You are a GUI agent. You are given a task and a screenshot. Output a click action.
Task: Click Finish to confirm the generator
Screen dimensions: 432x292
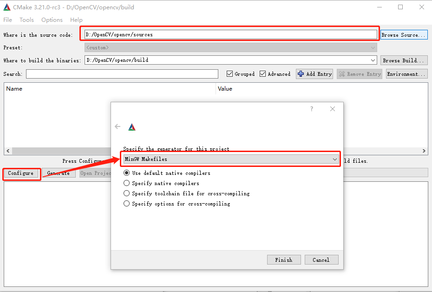[x=283, y=259]
